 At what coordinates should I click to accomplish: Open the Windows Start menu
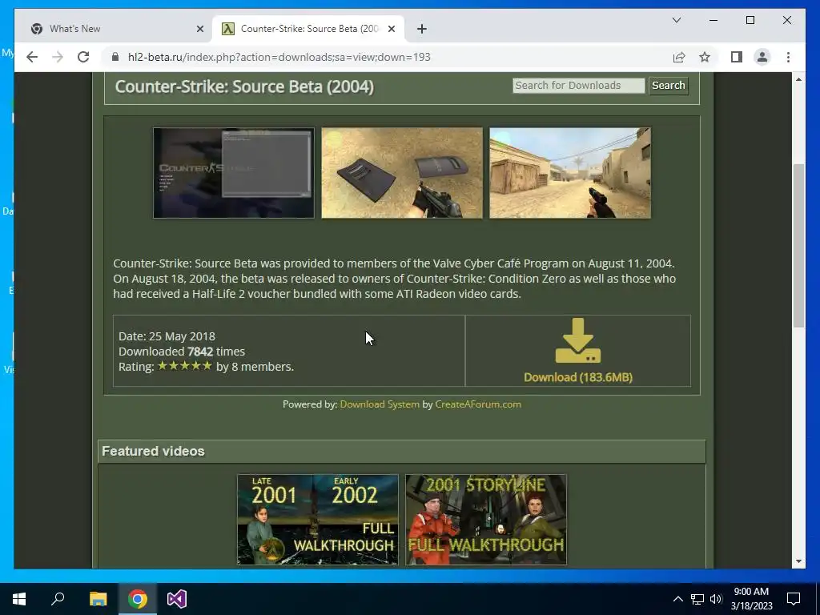coord(19,599)
